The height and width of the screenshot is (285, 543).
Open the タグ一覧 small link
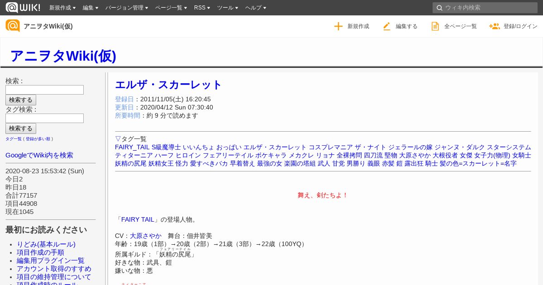[x=14, y=139]
